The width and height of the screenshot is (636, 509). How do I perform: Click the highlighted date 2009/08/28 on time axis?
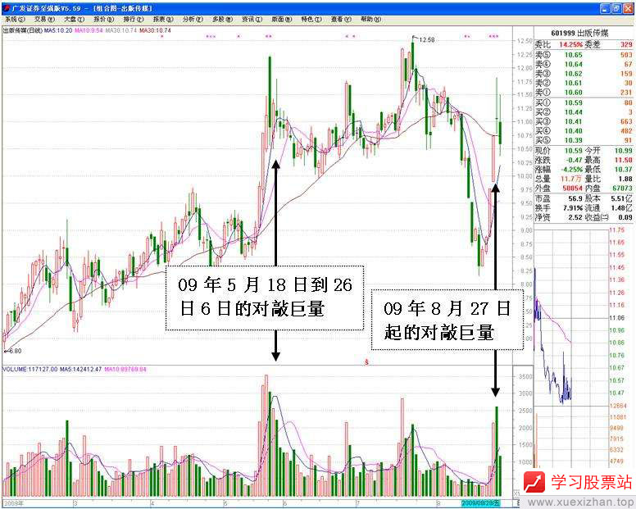481,503
